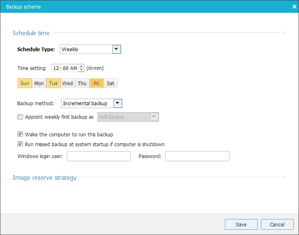Collapse the Schedule time section
The height and width of the screenshot is (235, 299).
click(284, 33)
